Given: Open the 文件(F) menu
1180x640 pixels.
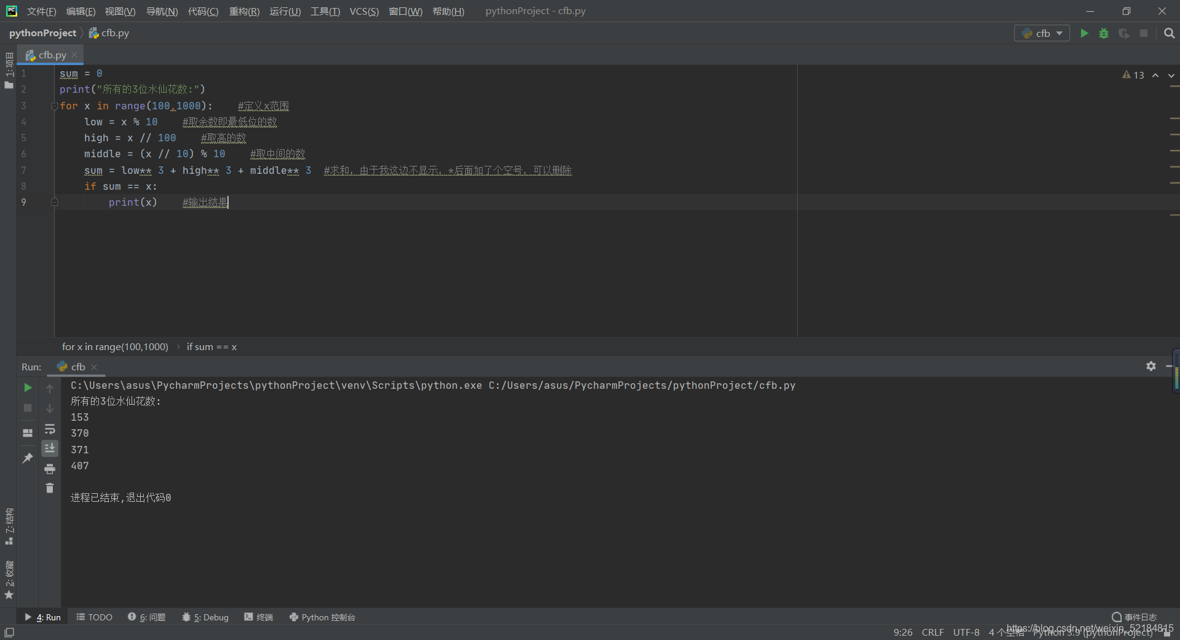Looking at the screenshot, I should coord(41,11).
